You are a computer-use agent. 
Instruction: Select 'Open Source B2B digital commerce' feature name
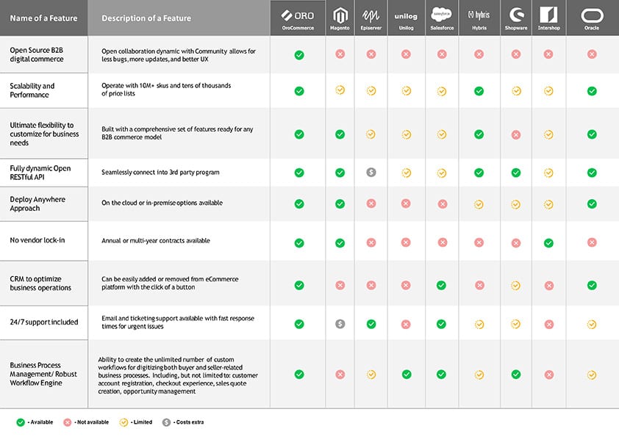click(37, 54)
